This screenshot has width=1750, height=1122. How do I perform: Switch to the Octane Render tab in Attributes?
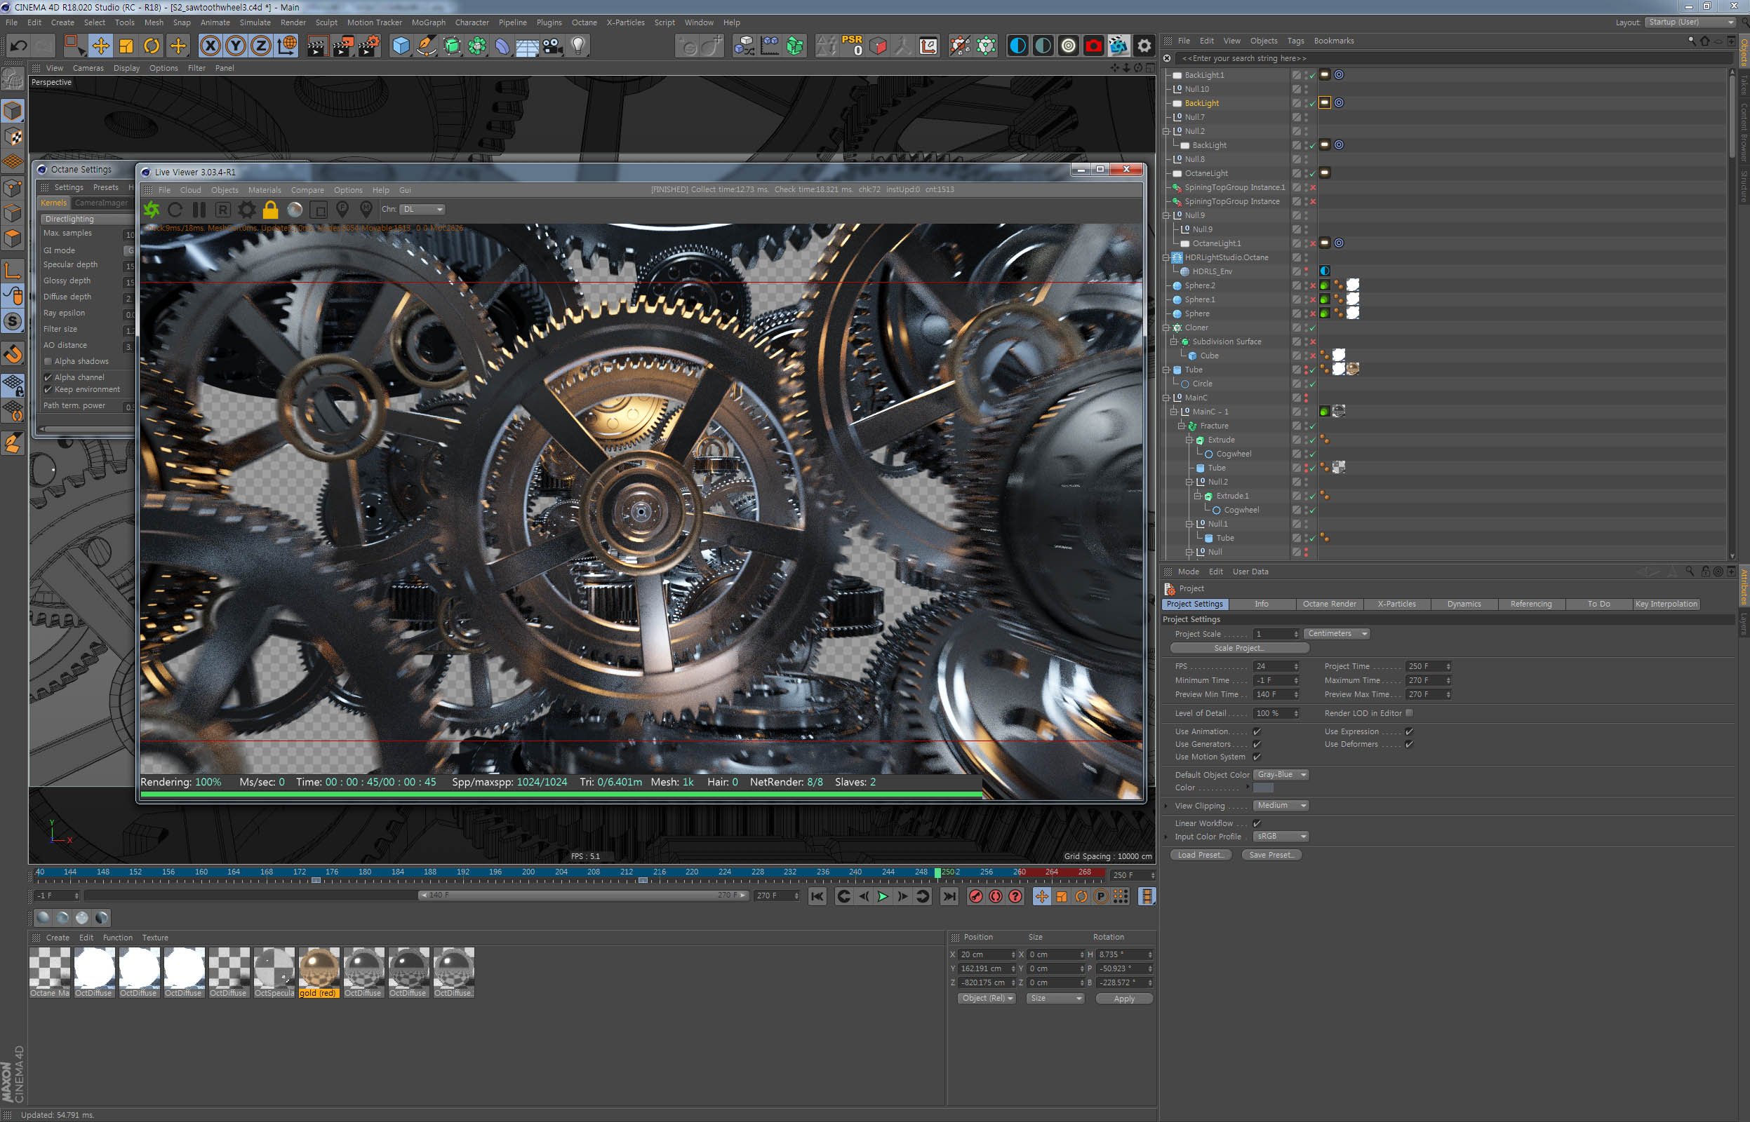(x=1330, y=604)
